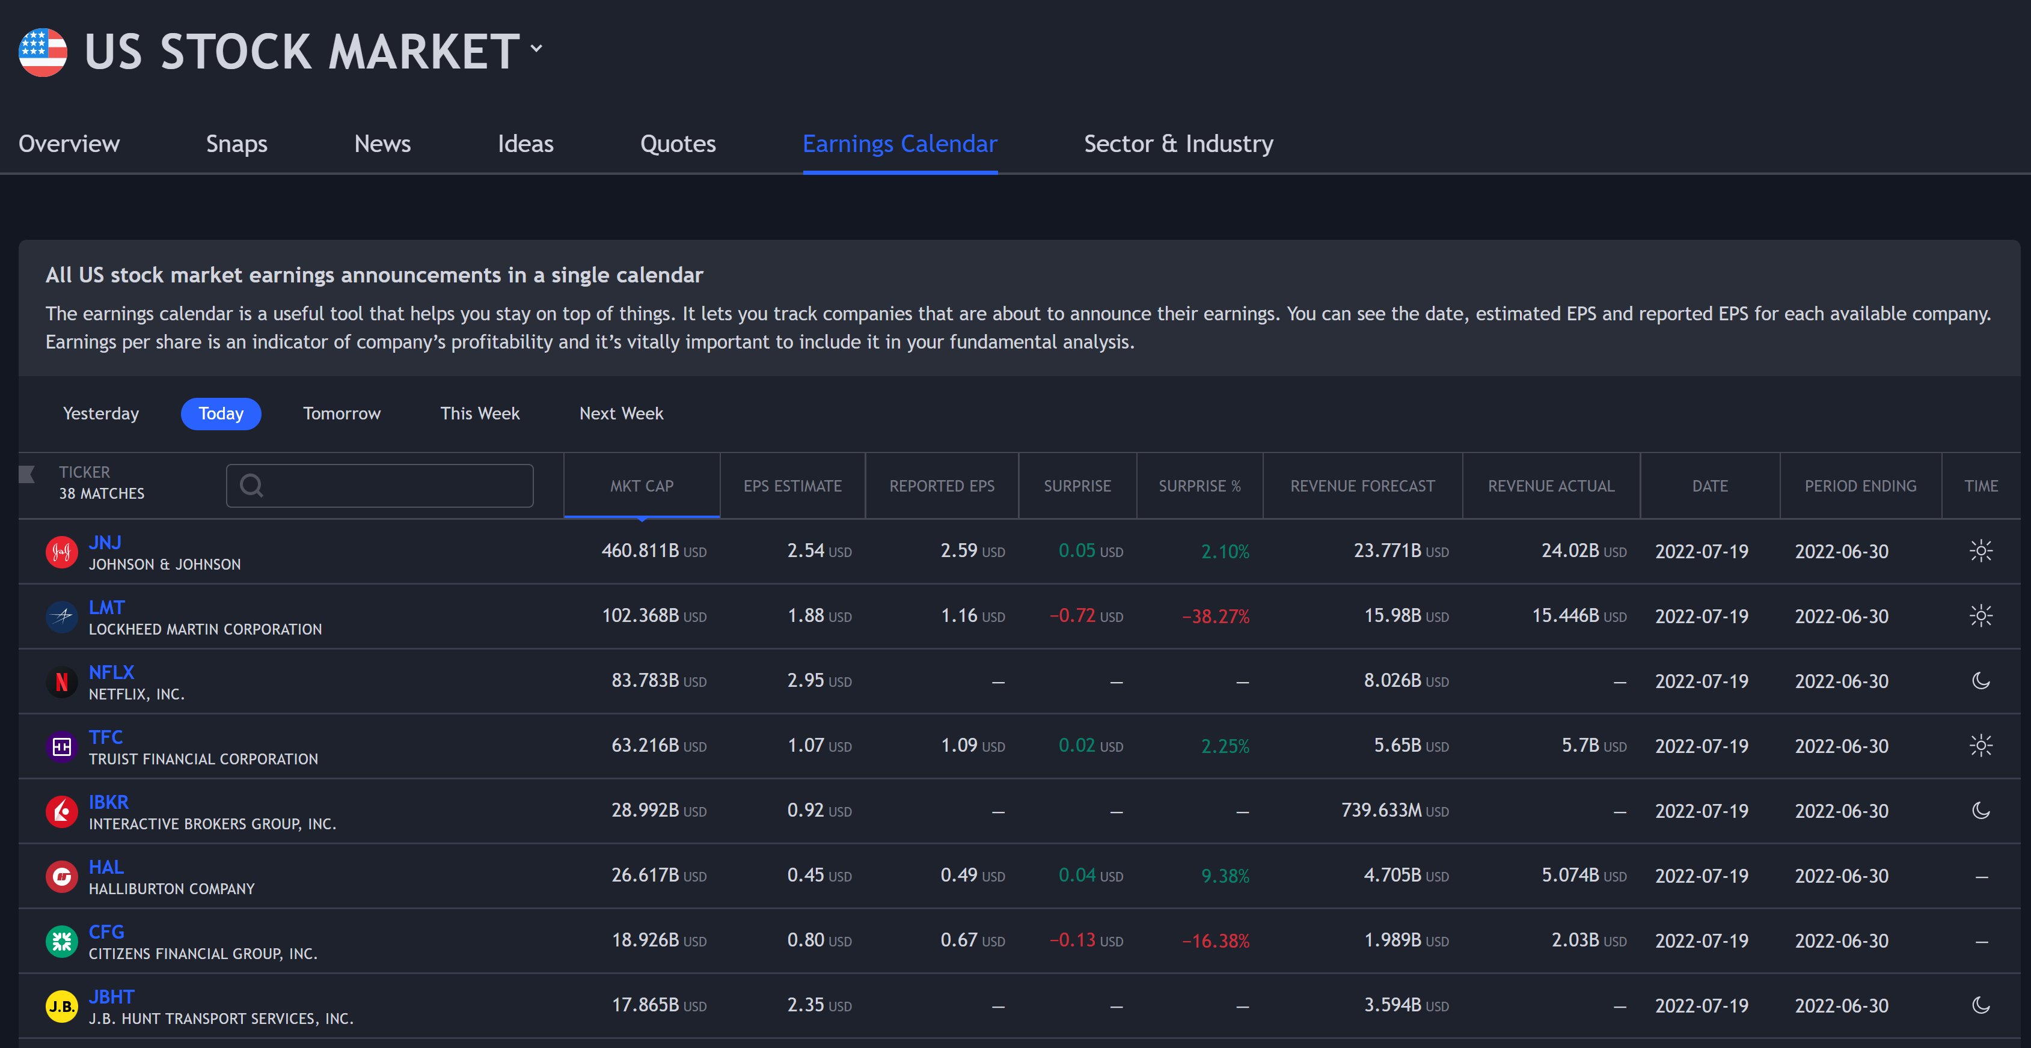Screen dimensions: 2031x1048
Task: Click the ticker search input field
Action: click(380, 486)
